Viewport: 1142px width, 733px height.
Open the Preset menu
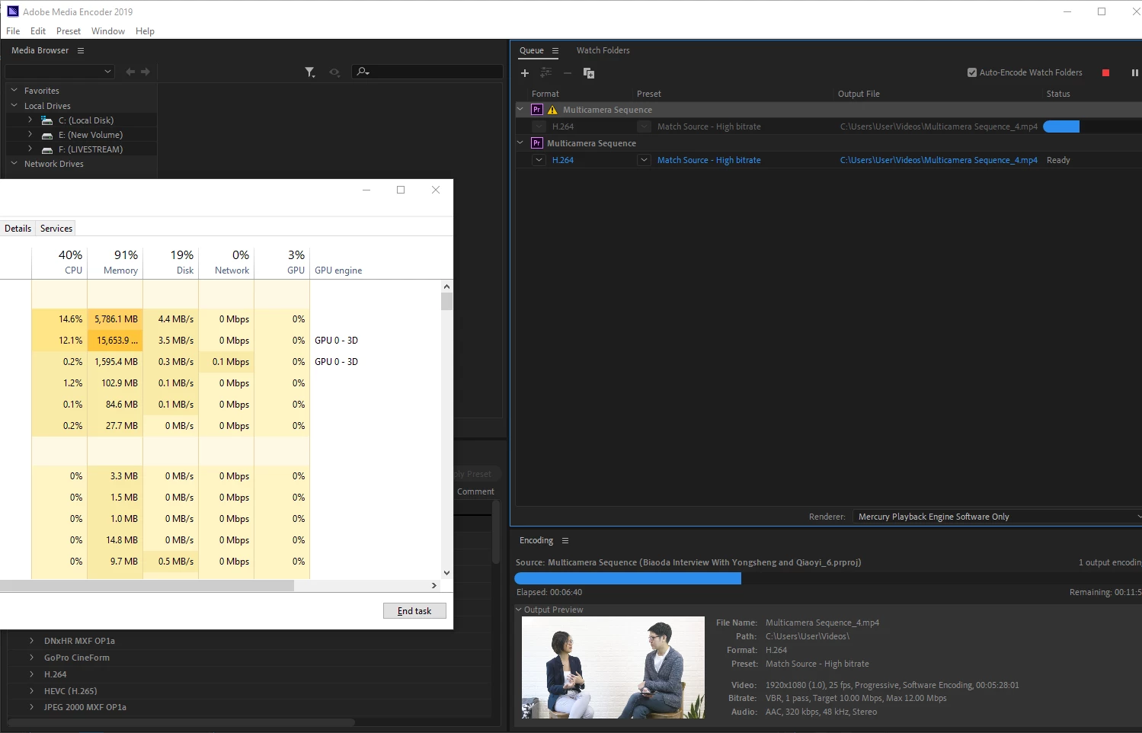tap(69, 31)
